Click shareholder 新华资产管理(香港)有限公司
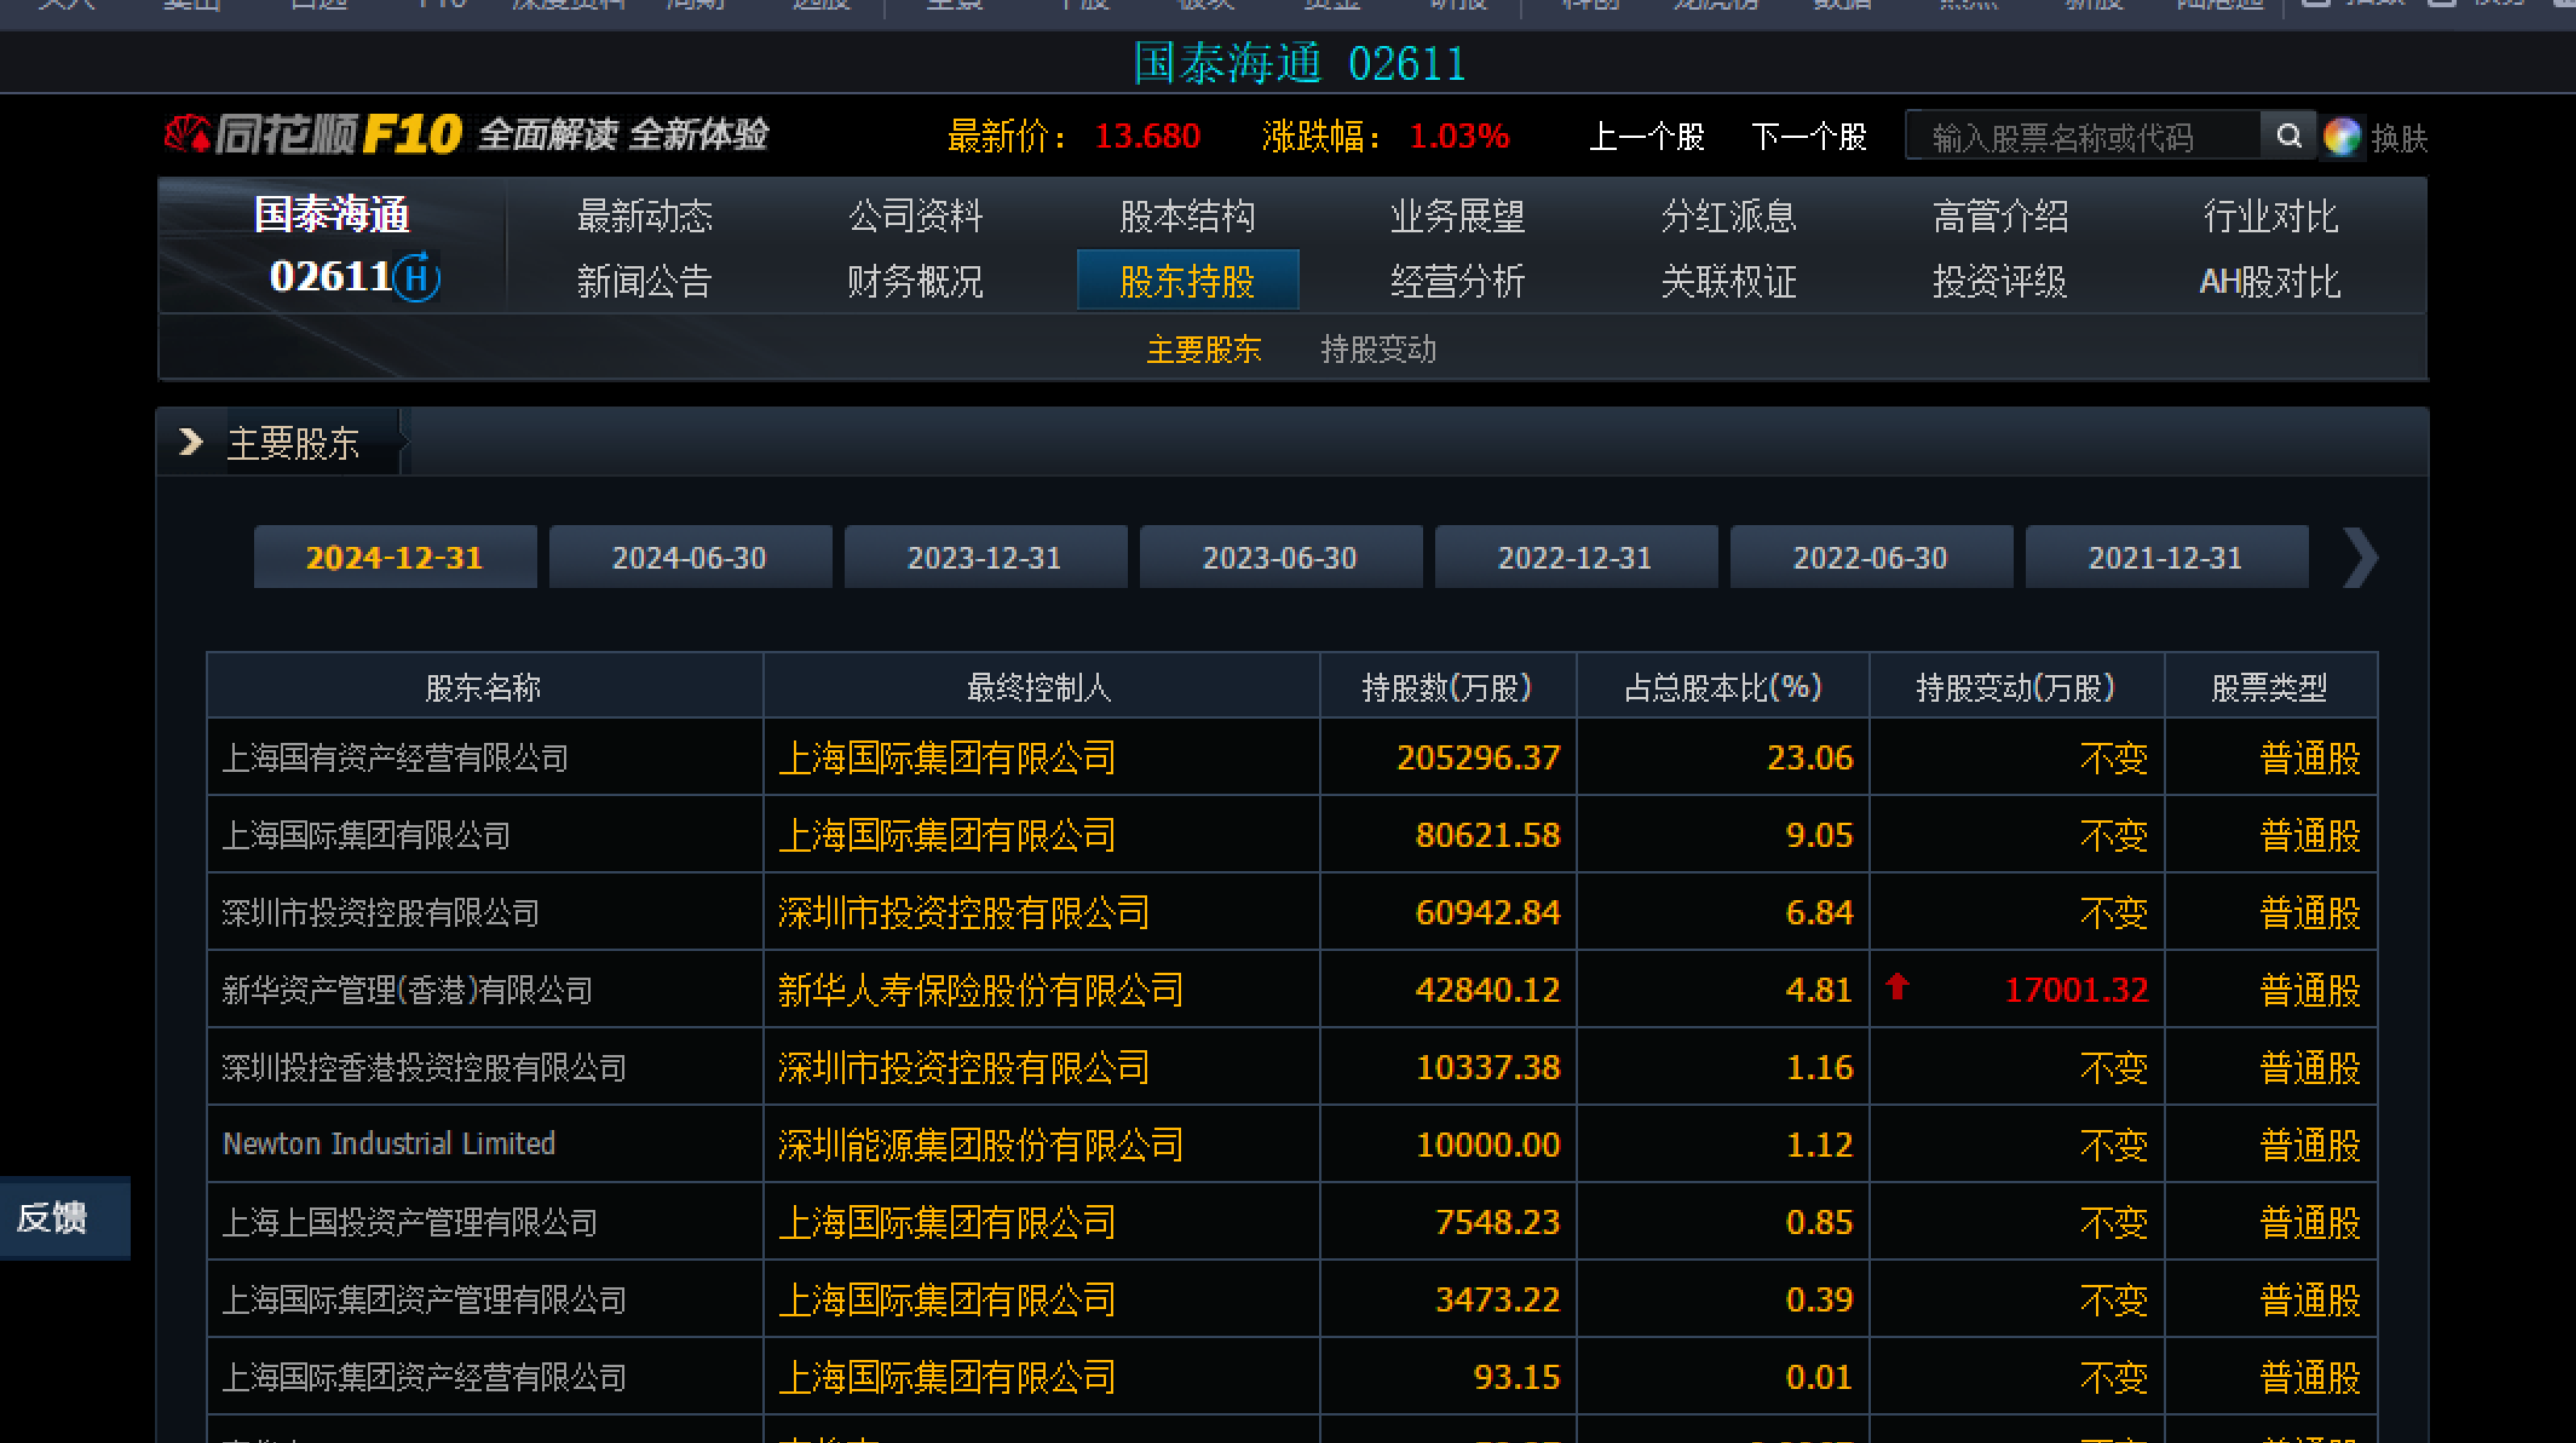 (407, 990)
